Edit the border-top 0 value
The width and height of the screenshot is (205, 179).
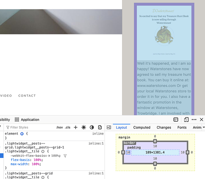tap(155, 141)
